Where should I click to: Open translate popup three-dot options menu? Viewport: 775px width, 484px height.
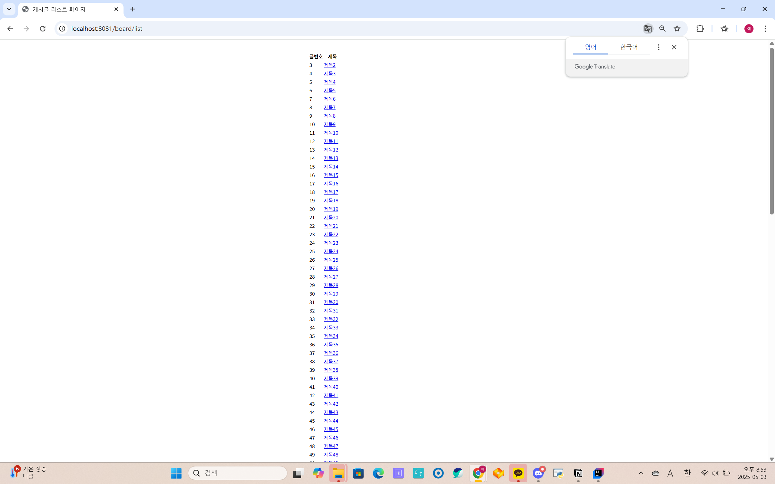658,47
